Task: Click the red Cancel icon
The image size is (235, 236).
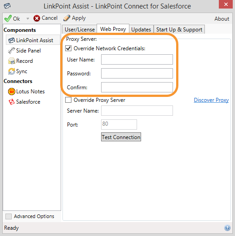Action: pyautogui.click(x=37, y=18)
